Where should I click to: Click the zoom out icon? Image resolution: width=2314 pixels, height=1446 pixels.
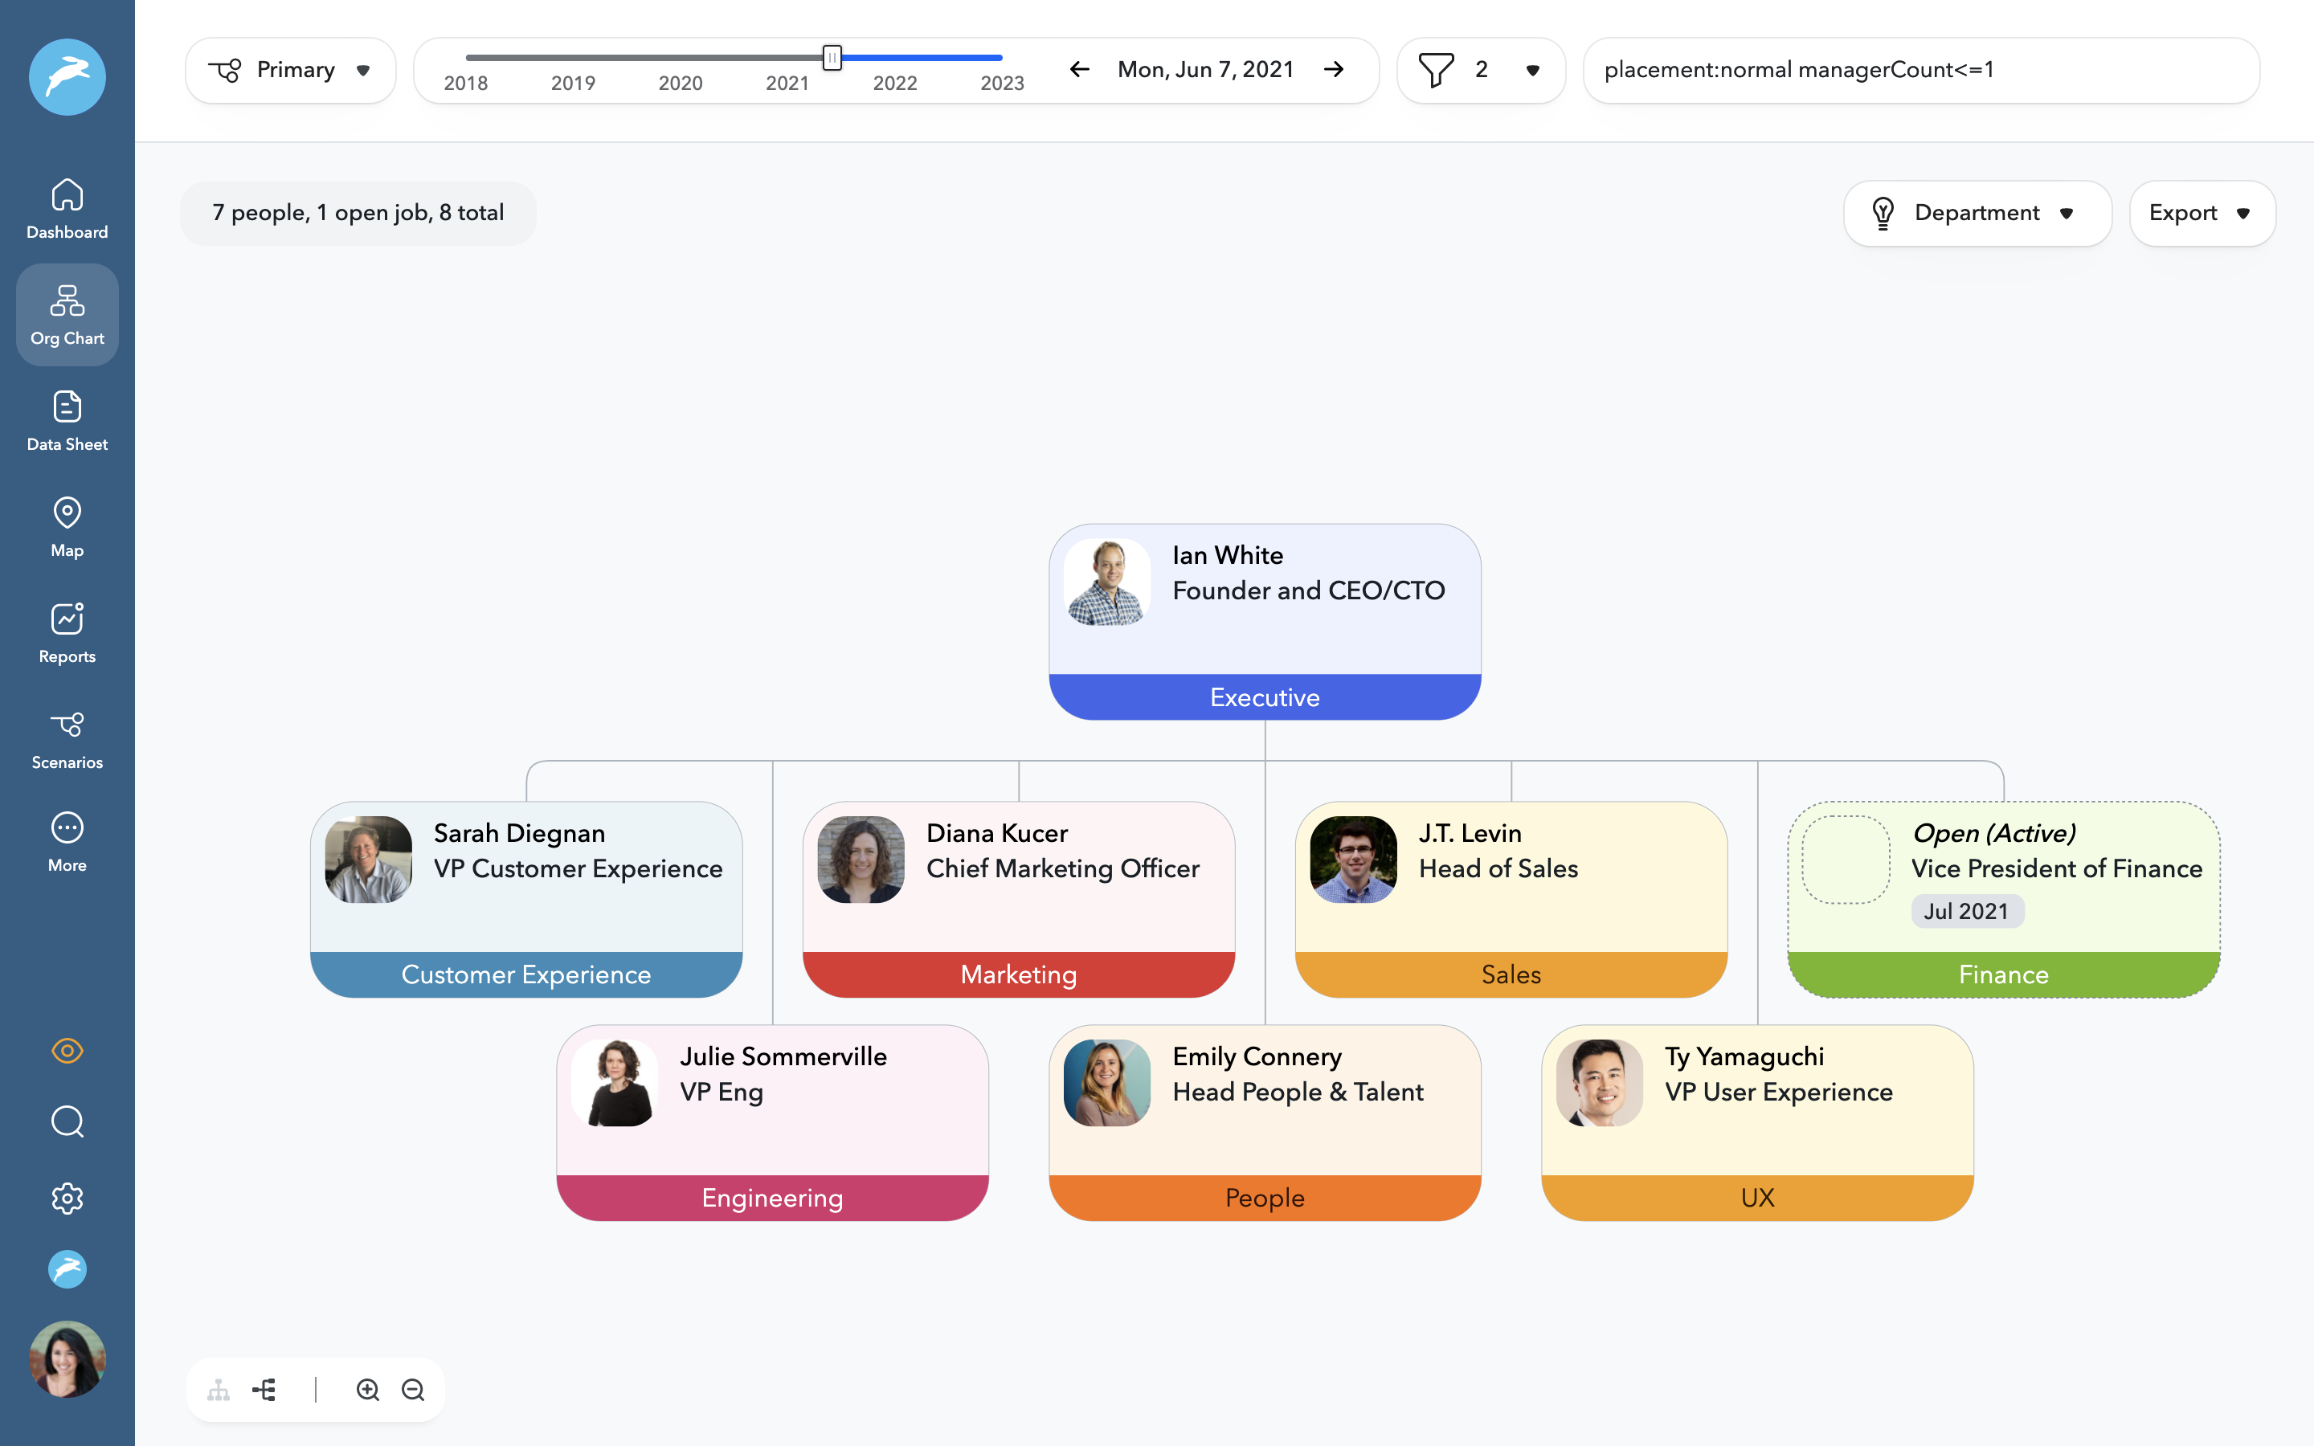tap(413, 1390)
